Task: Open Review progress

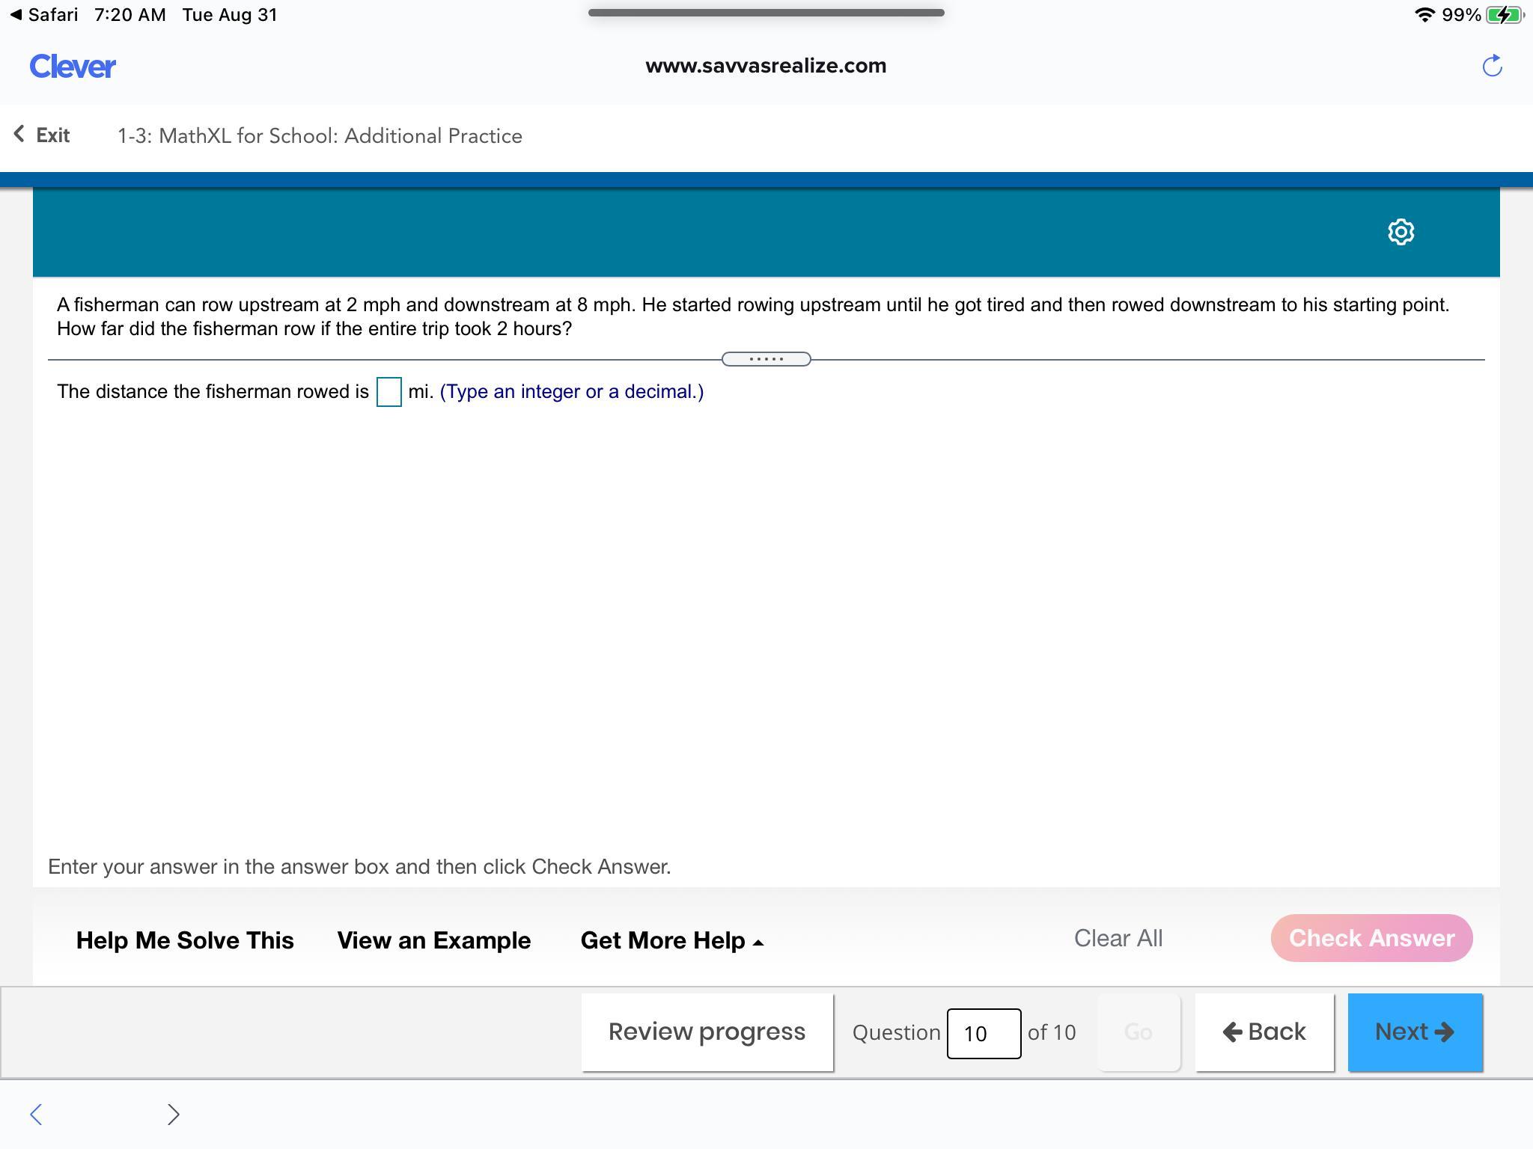Action: click(x=707, y=1032)
